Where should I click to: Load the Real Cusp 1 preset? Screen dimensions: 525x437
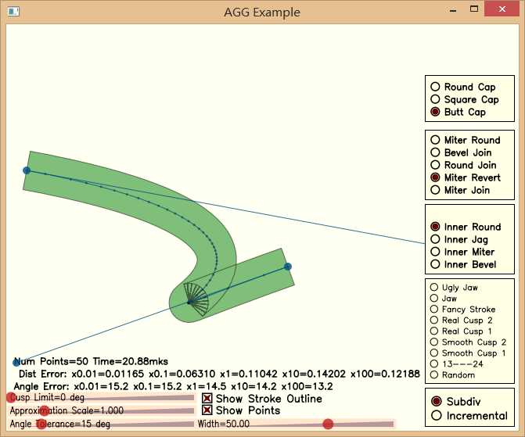point(461,331)
